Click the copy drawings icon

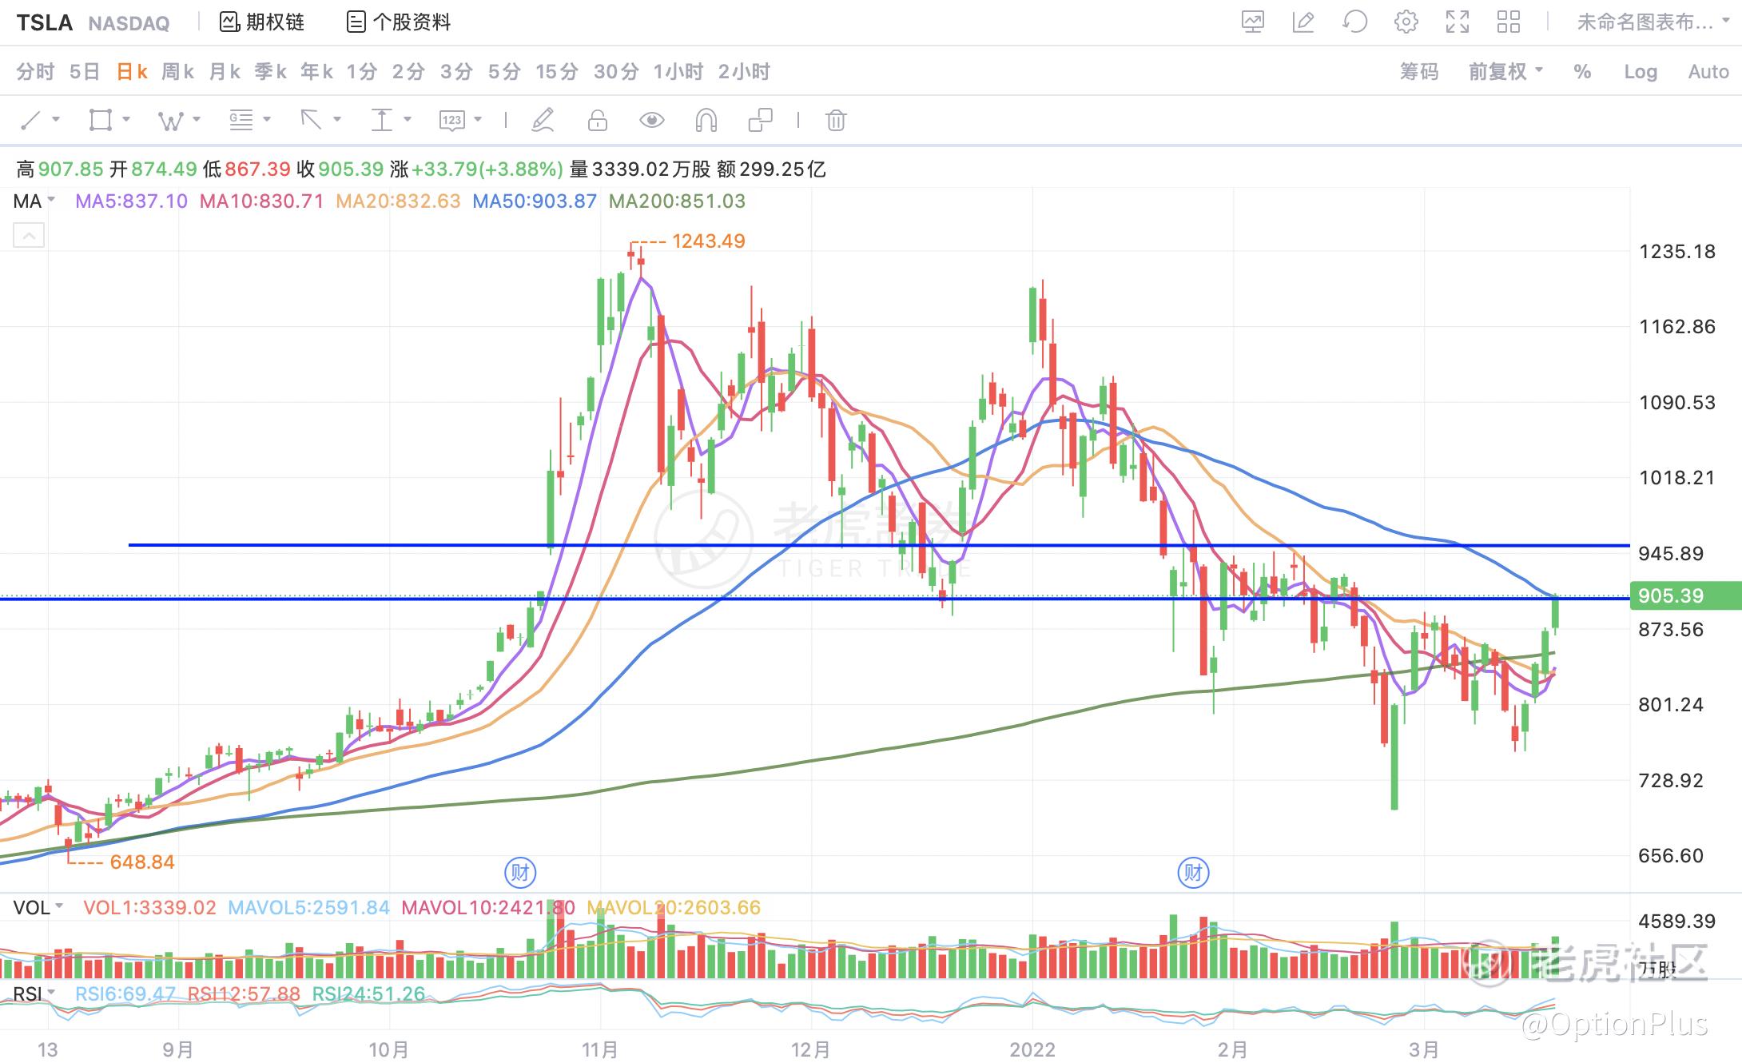(760, 121)
